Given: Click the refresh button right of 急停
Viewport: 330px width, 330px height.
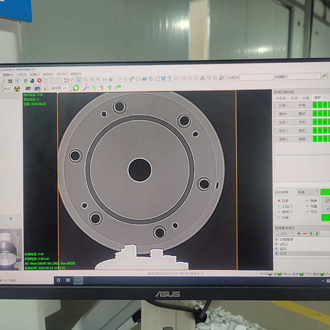Looking at the screenshot, I should click(x=327, y=200).
